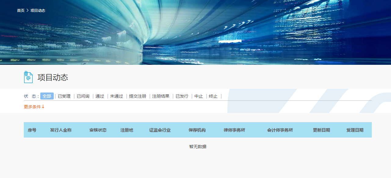Click the 会计师事务所 column header
Image resolution: width=391 pixels, height=178 pixels.
coord(280,130)
